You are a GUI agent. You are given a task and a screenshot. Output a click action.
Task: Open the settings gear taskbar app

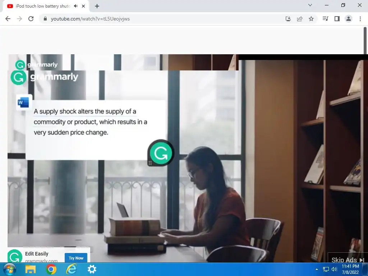click(x=92, y=269)
